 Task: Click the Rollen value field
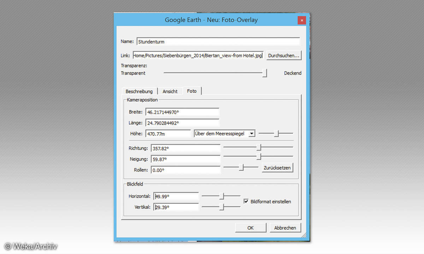[x=185, y=170]
